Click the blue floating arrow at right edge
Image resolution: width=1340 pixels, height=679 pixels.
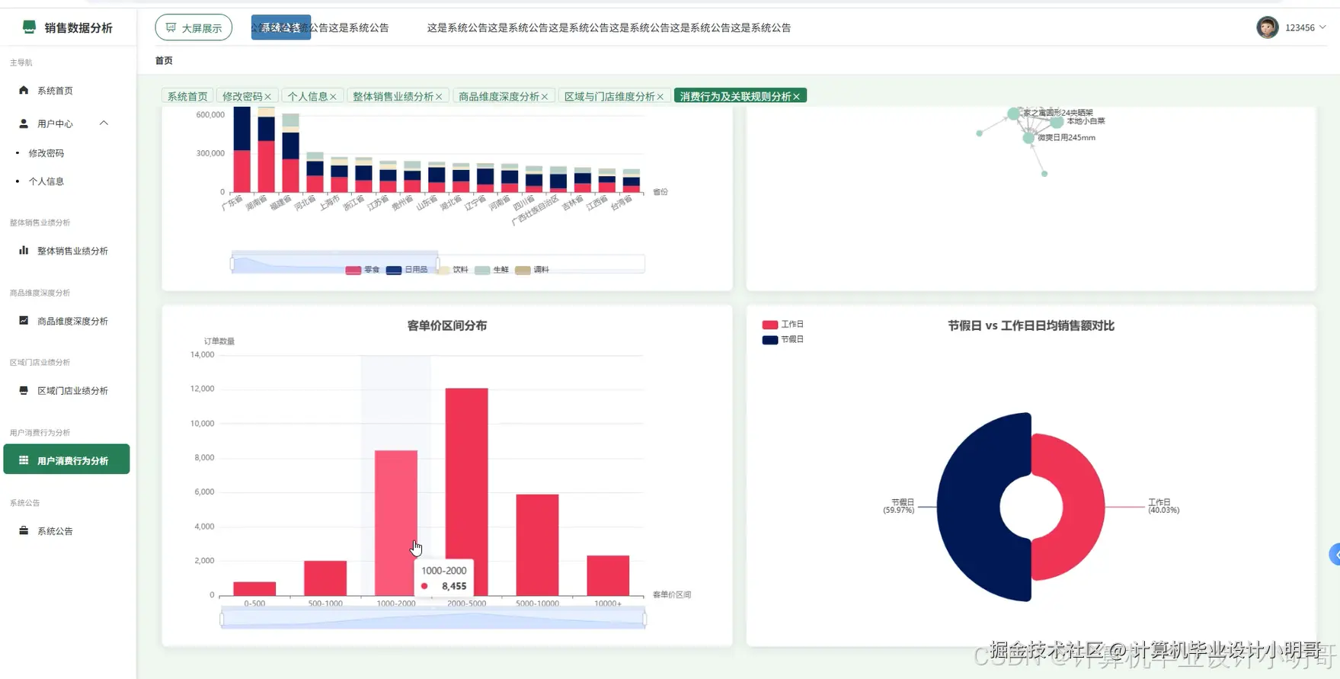point(1335,555)
